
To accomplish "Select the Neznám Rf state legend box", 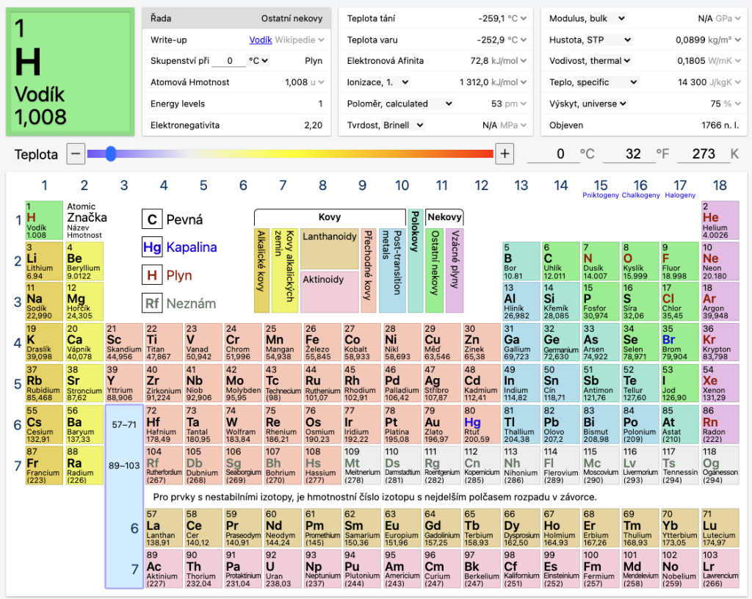I will [152, 303].
